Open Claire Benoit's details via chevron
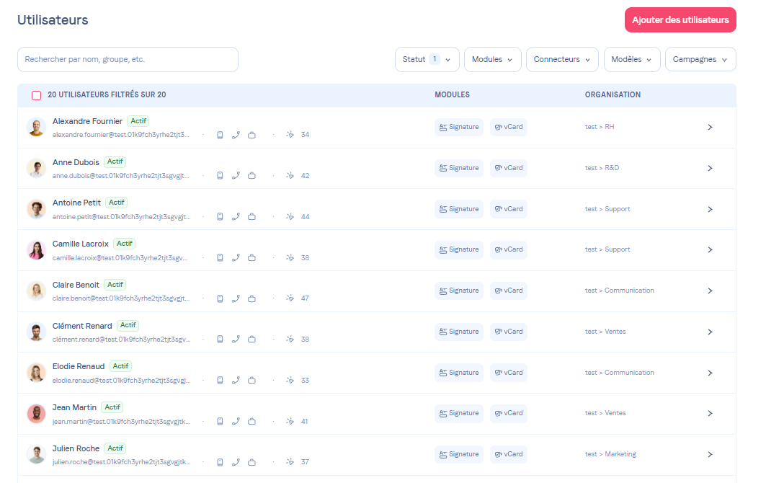The image size is (766, 483). coord(710,291)
